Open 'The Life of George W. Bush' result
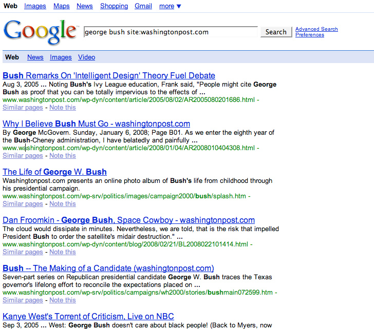This screenshot has height=330, width=374. click(x=54, y=172)
